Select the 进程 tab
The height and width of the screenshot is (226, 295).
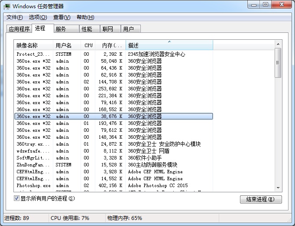point(43,29)
